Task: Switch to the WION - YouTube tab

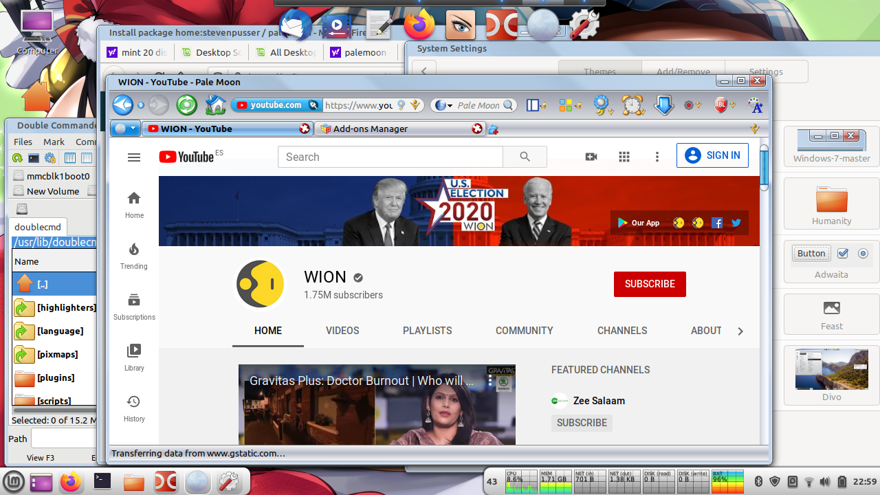Action: (x=228, y=129)
